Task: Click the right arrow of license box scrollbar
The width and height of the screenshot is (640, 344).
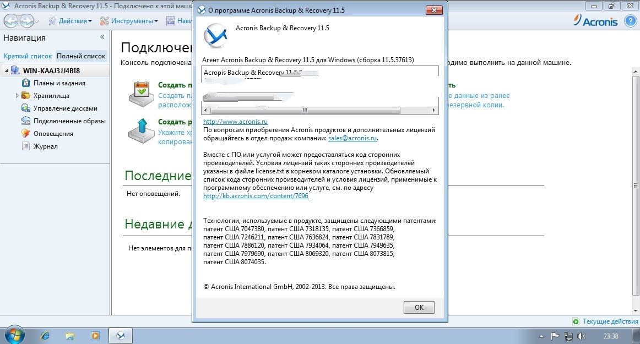Action: point(433,110)
